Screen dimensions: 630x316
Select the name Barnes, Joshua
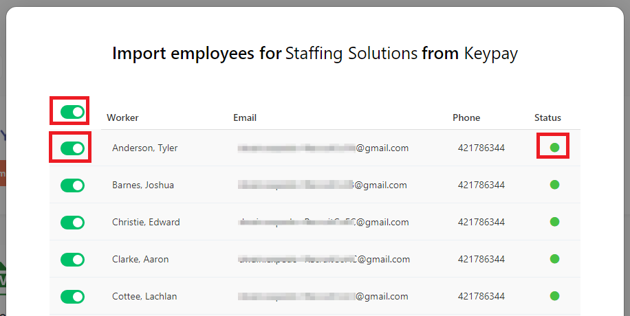click(x=143, y=185)
